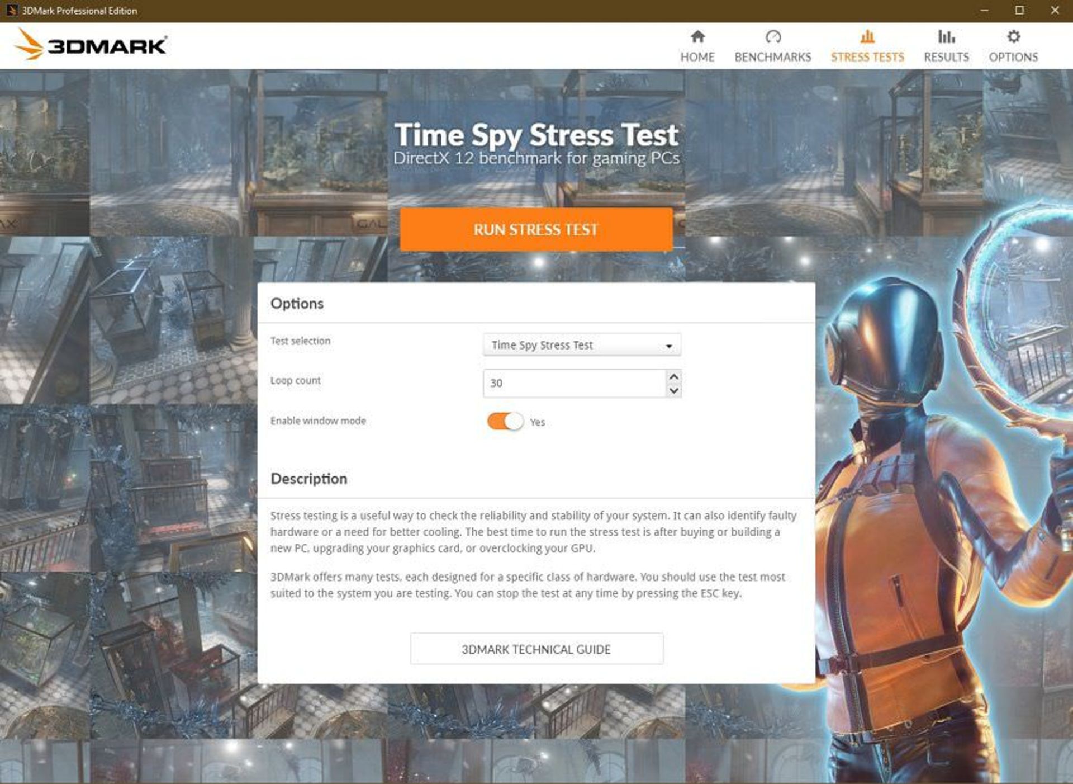Click the 'Enable window mode' label
This screenshot has width=1073, height=784.
pyautogui.click(x=318, y=421)
